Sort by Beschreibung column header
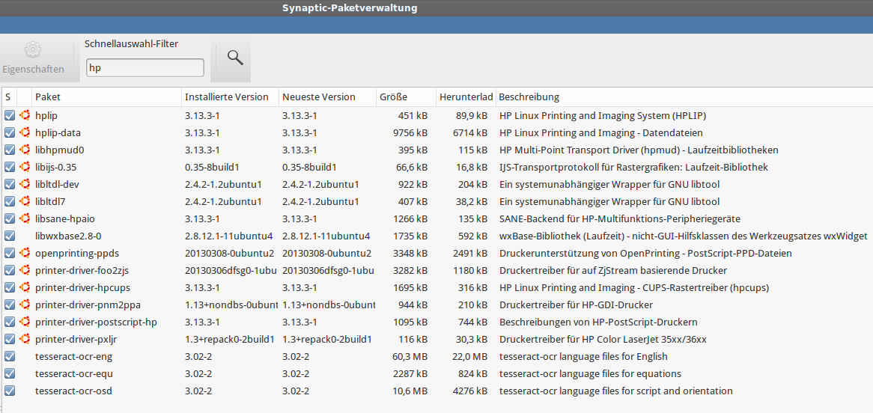Screen dimensions: 873x413 (684, 97)
